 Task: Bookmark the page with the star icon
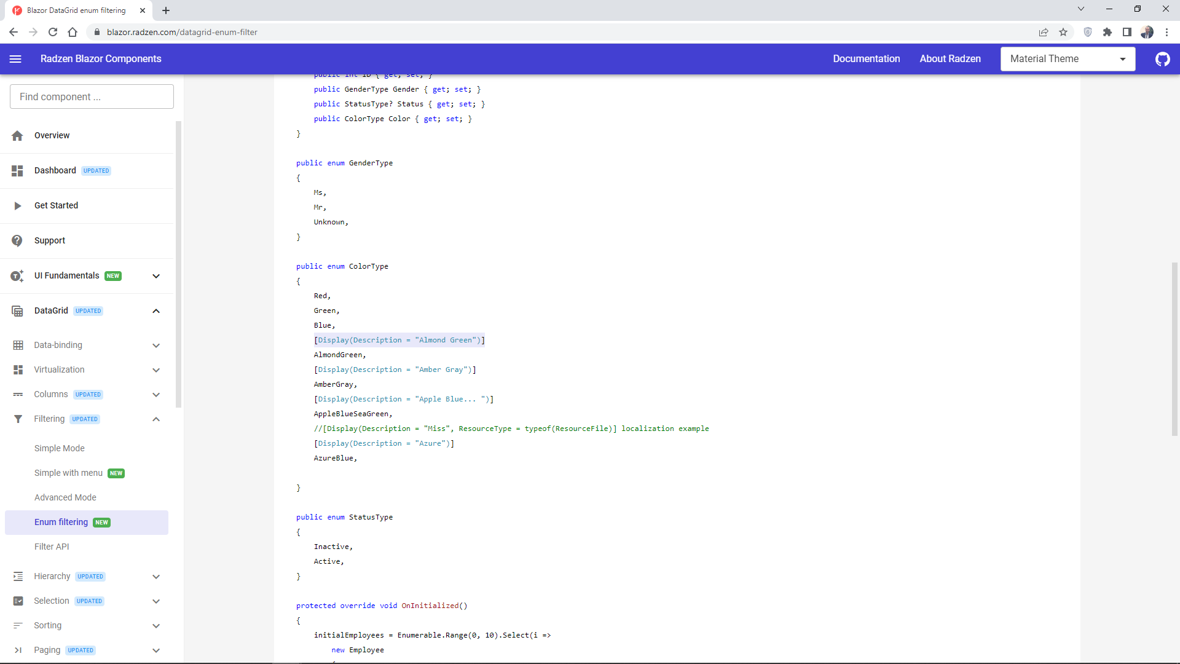pyautogui.click(x=1063, y=32)
